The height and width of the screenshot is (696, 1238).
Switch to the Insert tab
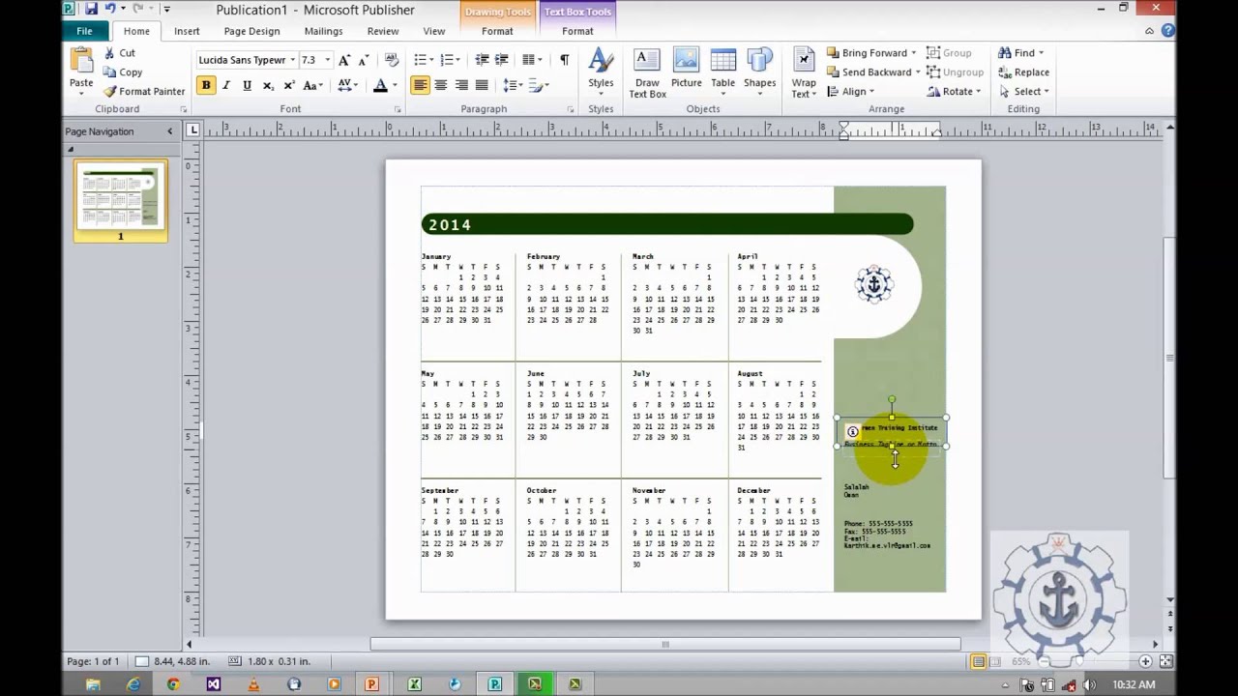187,31
